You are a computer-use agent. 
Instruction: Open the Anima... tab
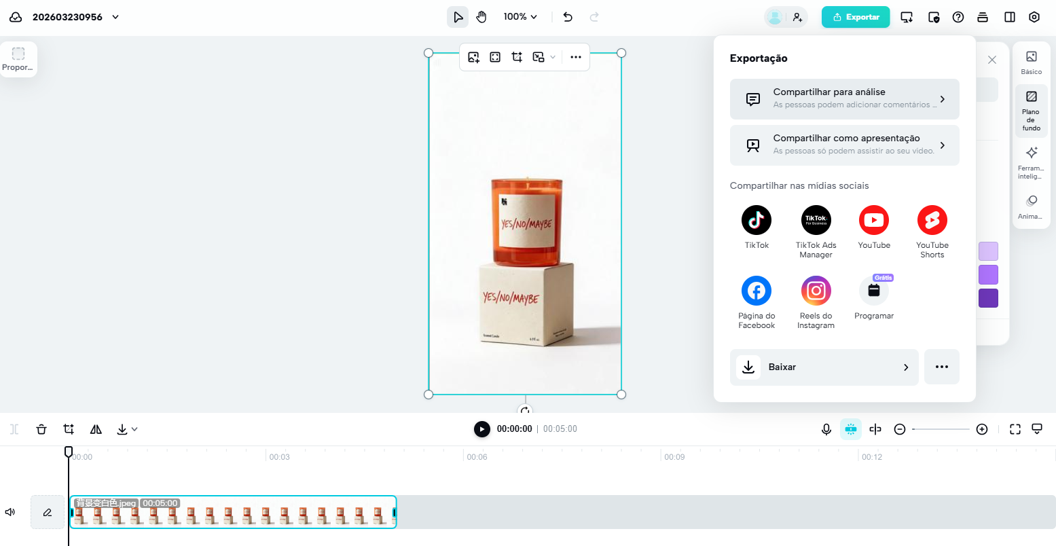1032,207
